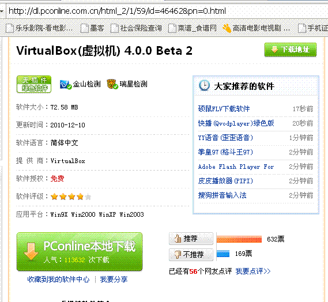Click the clock icon beside 大家推荐的软件
328x302 pixels.
pyautogui.click(x=204, y=85)
